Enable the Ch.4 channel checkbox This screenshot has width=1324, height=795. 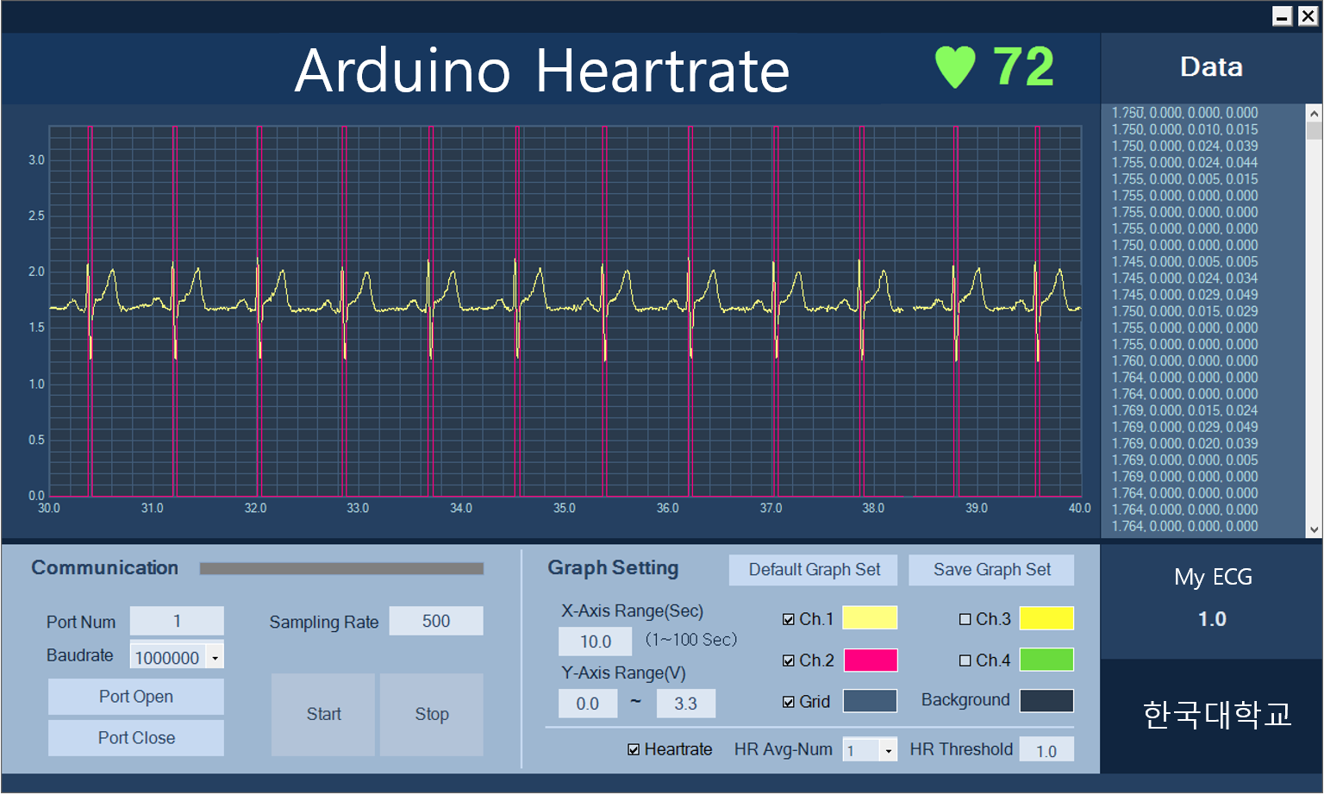[965, 660]
